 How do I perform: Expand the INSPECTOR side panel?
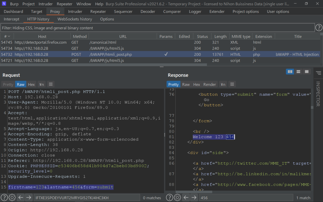318,94
